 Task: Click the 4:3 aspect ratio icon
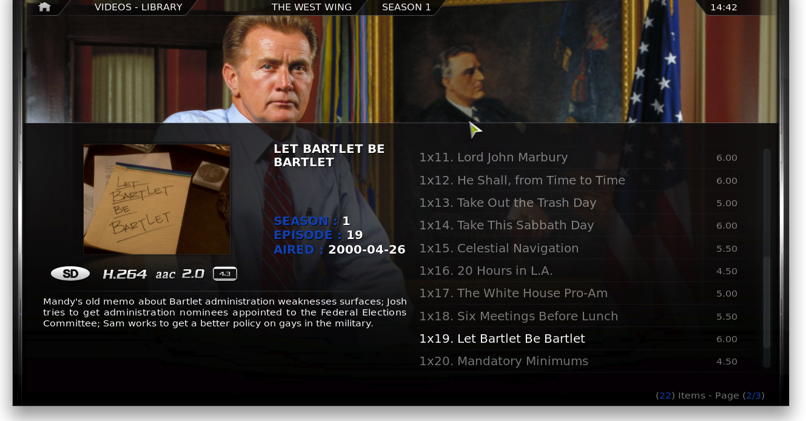pos(225,274)
